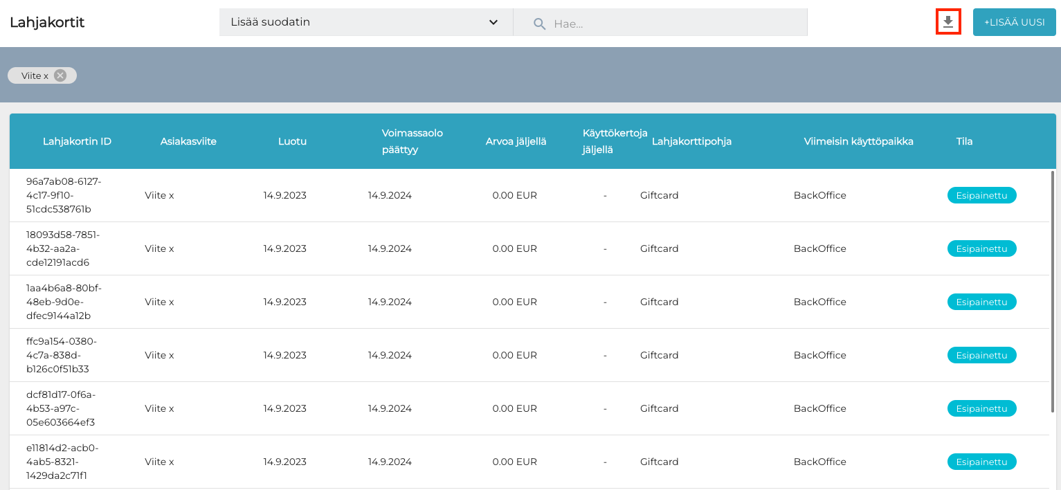This screenshot has width=1061, height=490.
Task: Expand filter list using chevron arrow
Action: pos(493,22)
